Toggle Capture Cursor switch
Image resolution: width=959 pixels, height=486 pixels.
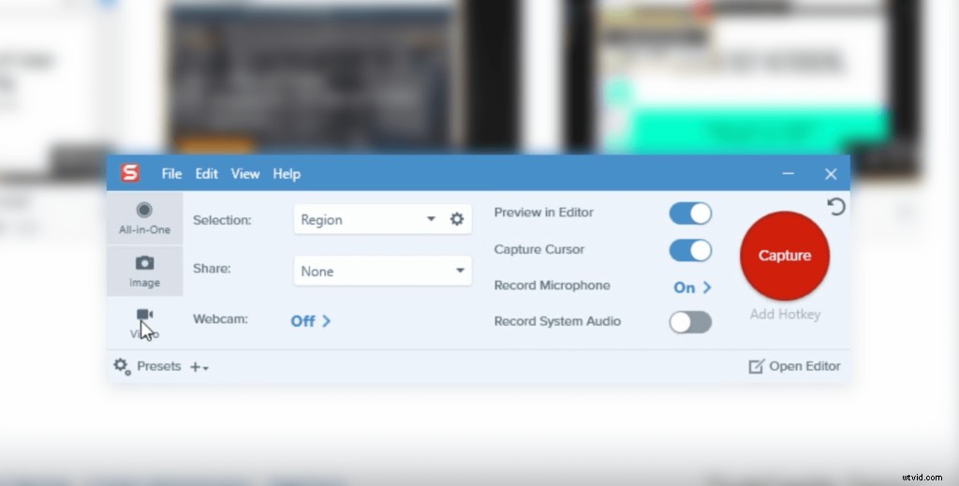(x=690, y=250)
